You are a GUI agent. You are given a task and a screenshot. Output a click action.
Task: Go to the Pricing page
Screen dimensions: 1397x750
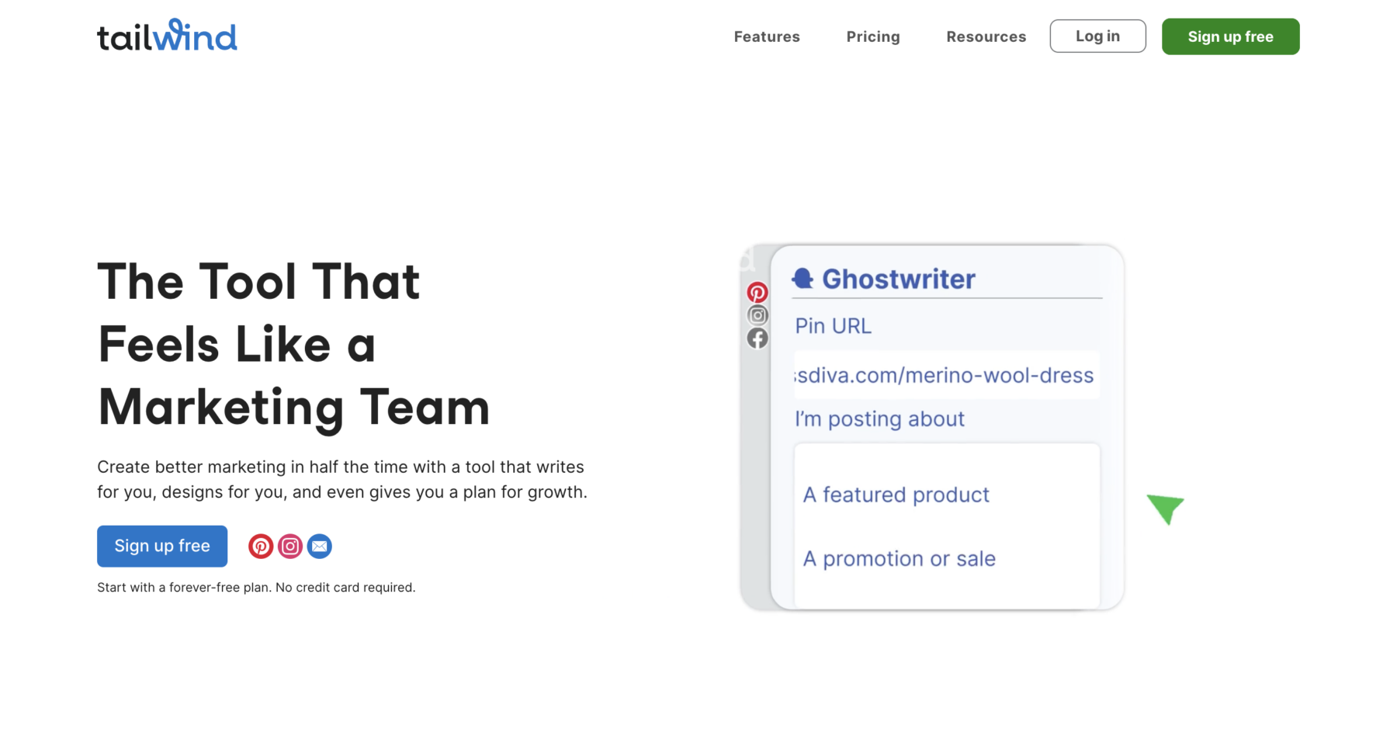click(873, 36)
